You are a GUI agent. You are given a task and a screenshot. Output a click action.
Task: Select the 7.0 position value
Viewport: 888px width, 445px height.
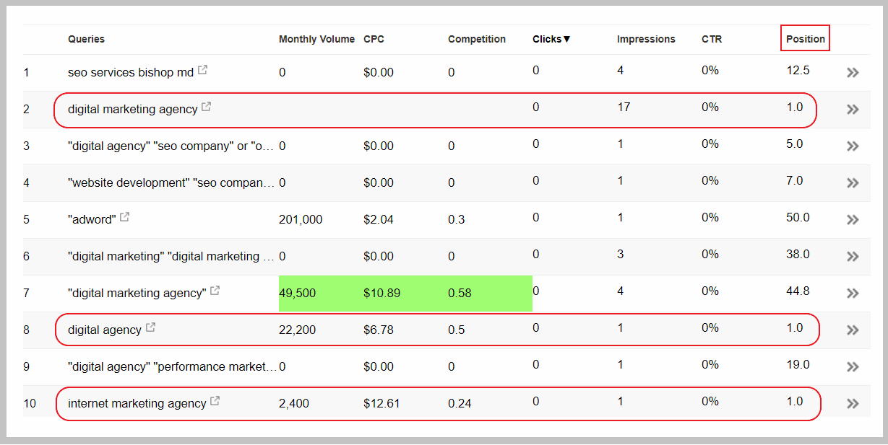[795, 180]
